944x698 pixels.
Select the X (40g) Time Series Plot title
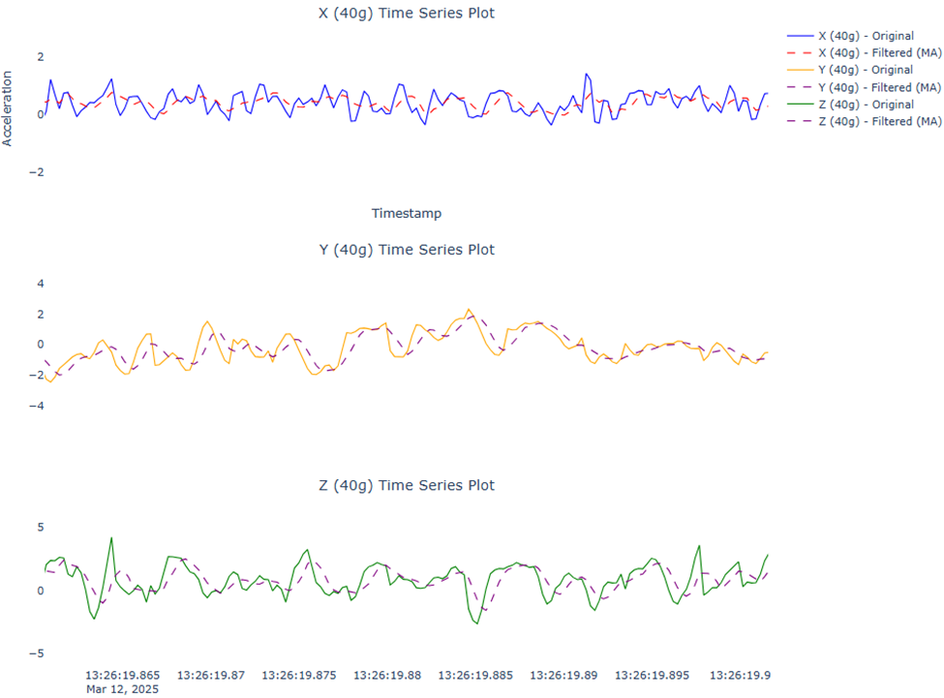pos(406,13)
